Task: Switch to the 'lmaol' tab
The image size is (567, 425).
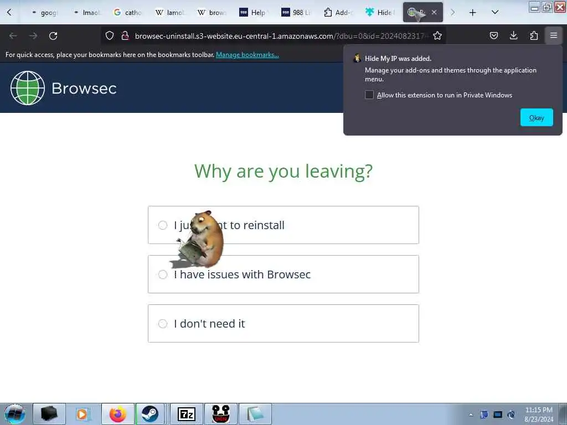Action: pyautogui.click(x=87, y=13)
